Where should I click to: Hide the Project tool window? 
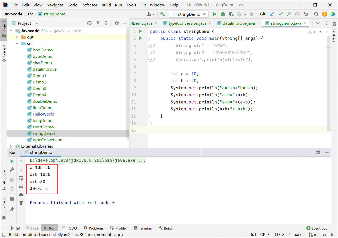click(125, 23)
